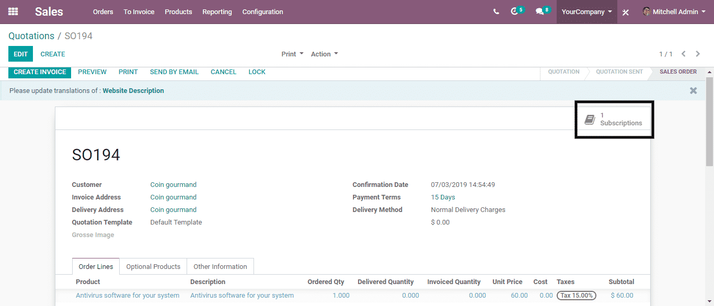Viewport: 714px width, 306px height.
Task: Click the debug tools icon
Action: point(626,12)
